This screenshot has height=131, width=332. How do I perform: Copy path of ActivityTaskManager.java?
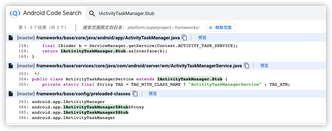(x=184, y=38)
